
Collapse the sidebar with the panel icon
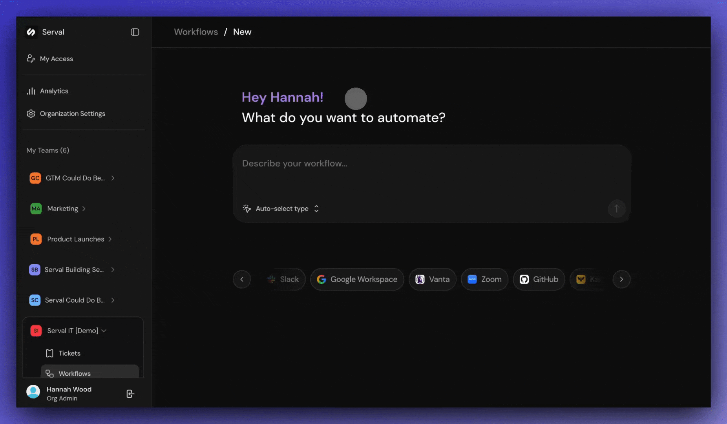point(135,32)
